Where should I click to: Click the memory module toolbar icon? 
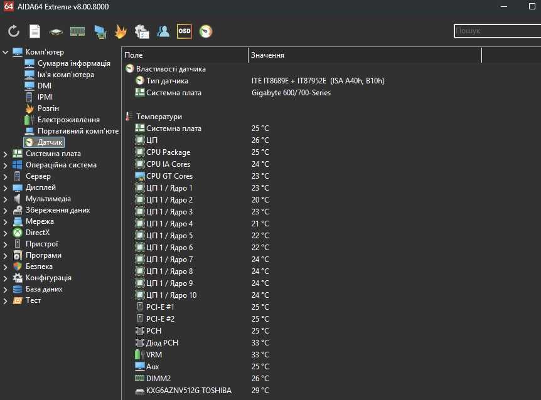click(x=77, y=31)
